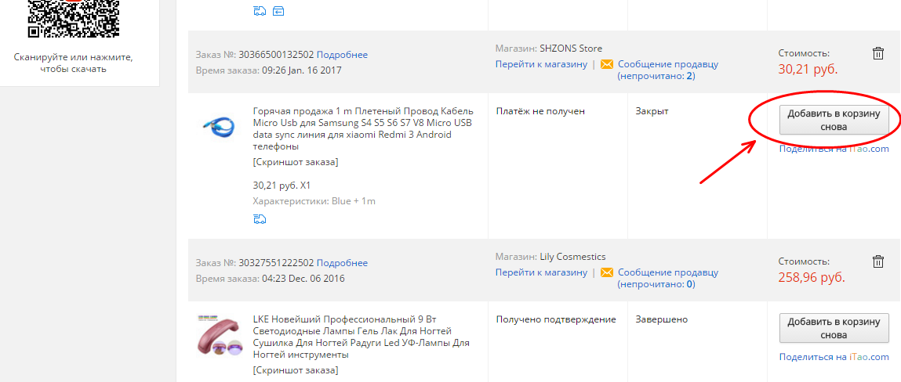Open envelope message icon for Lily Cosmetics
901x382 pixels.
click(x=607, y=272)
